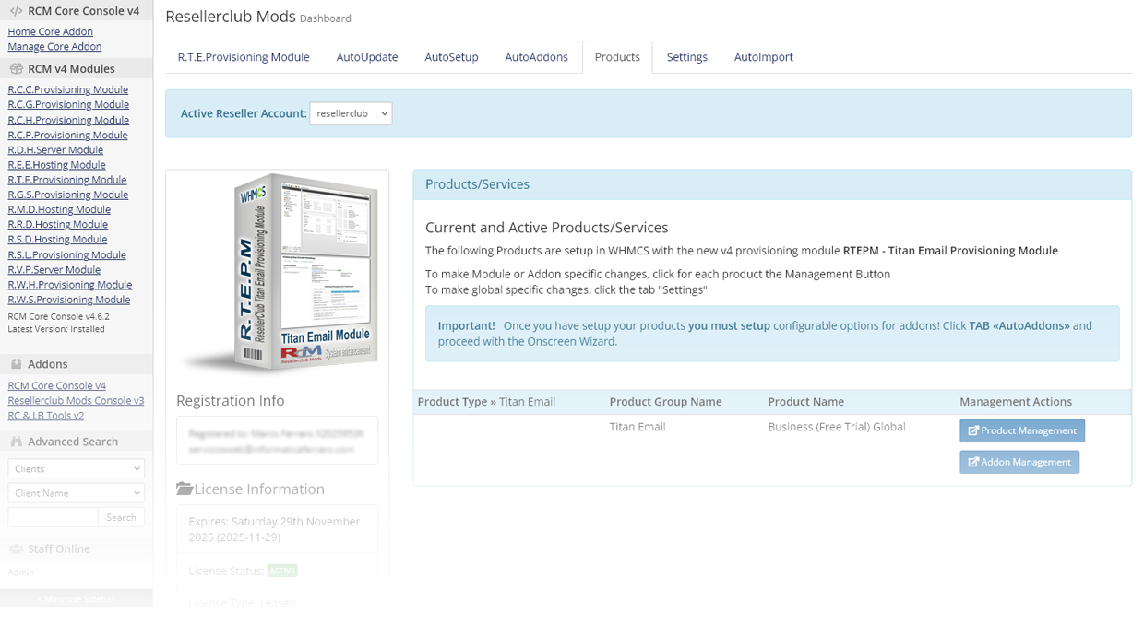The image size is (1144, 625).
Task: Open the Client Name field dropdown
Action: [x=77, y=493]
